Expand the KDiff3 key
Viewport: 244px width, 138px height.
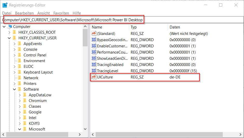coord(20,124)
